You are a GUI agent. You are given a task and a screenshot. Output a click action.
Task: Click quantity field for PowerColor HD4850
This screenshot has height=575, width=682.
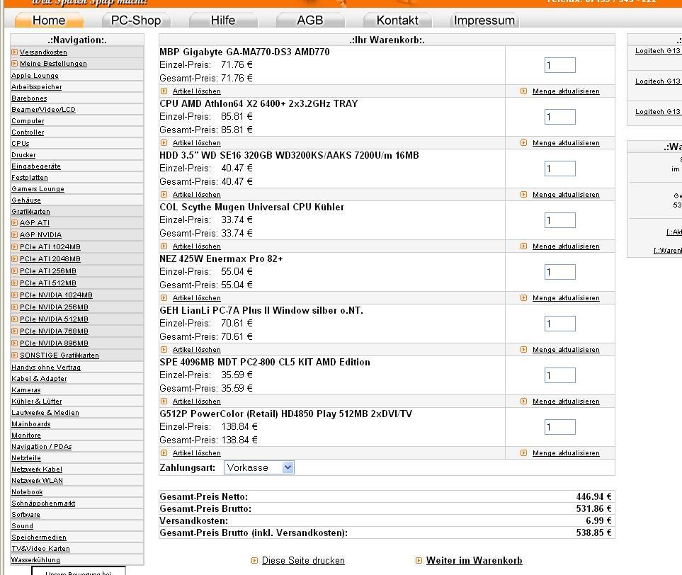click(x=559, y=427)
